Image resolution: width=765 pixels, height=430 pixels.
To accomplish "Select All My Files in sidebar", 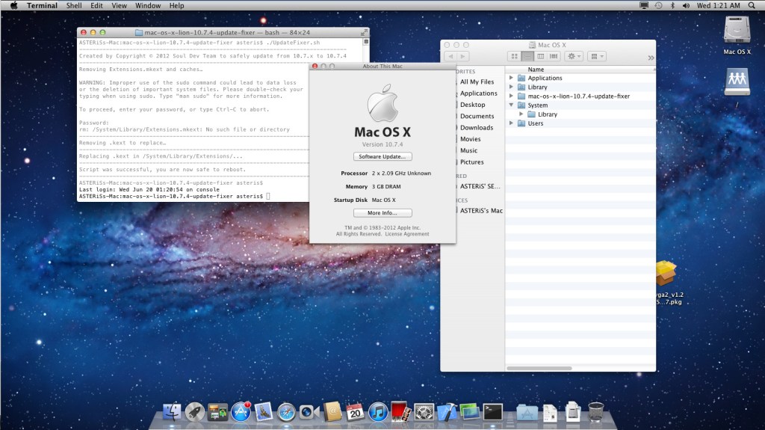I will click(x=477, y=82).
